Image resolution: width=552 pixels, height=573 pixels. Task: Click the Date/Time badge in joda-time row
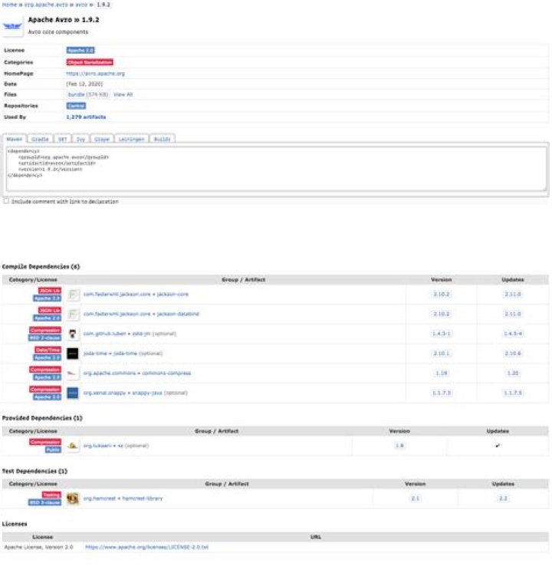(x=48, y=350)
